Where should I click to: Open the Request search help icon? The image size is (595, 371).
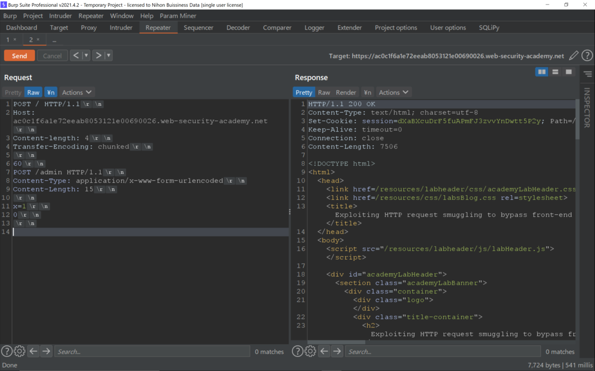(x=6, y=351)
